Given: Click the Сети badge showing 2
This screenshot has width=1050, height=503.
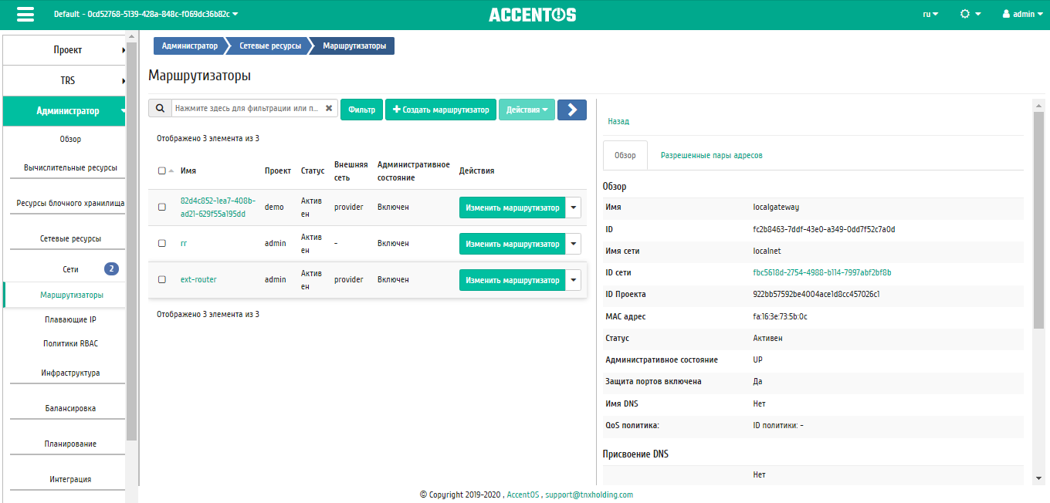Looking at the screenshot, I should 111,269.
